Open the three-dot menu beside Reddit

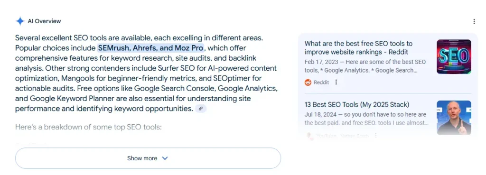pyautogui.click(x=336, y=83)
